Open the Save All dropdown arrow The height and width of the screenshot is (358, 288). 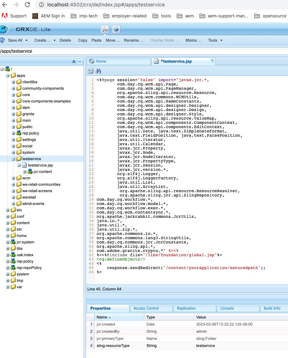point(26,41)
